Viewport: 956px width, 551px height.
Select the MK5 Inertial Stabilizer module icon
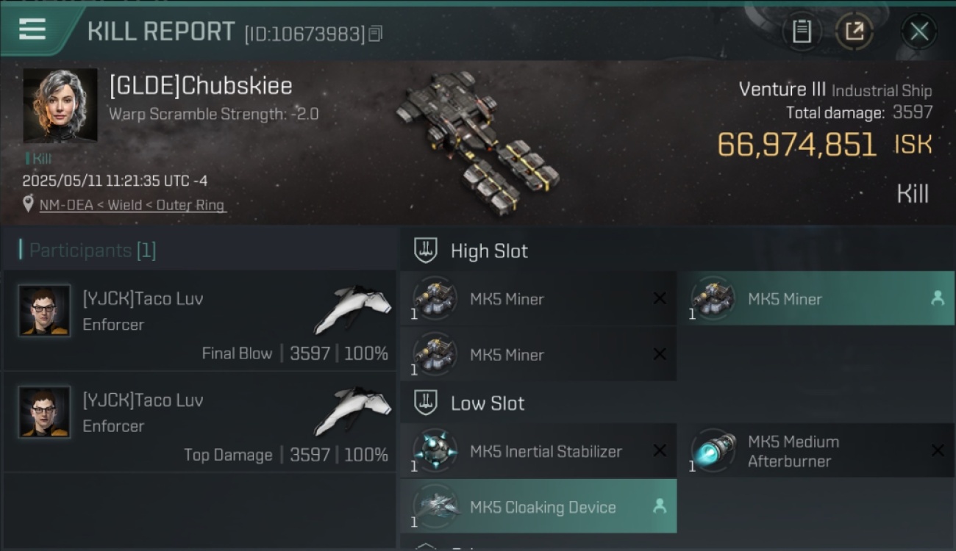tap(435, 451)
